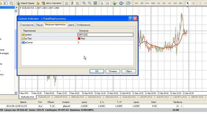Toggle Auto-trading (Авто-торговля) button

pos(51,3)
